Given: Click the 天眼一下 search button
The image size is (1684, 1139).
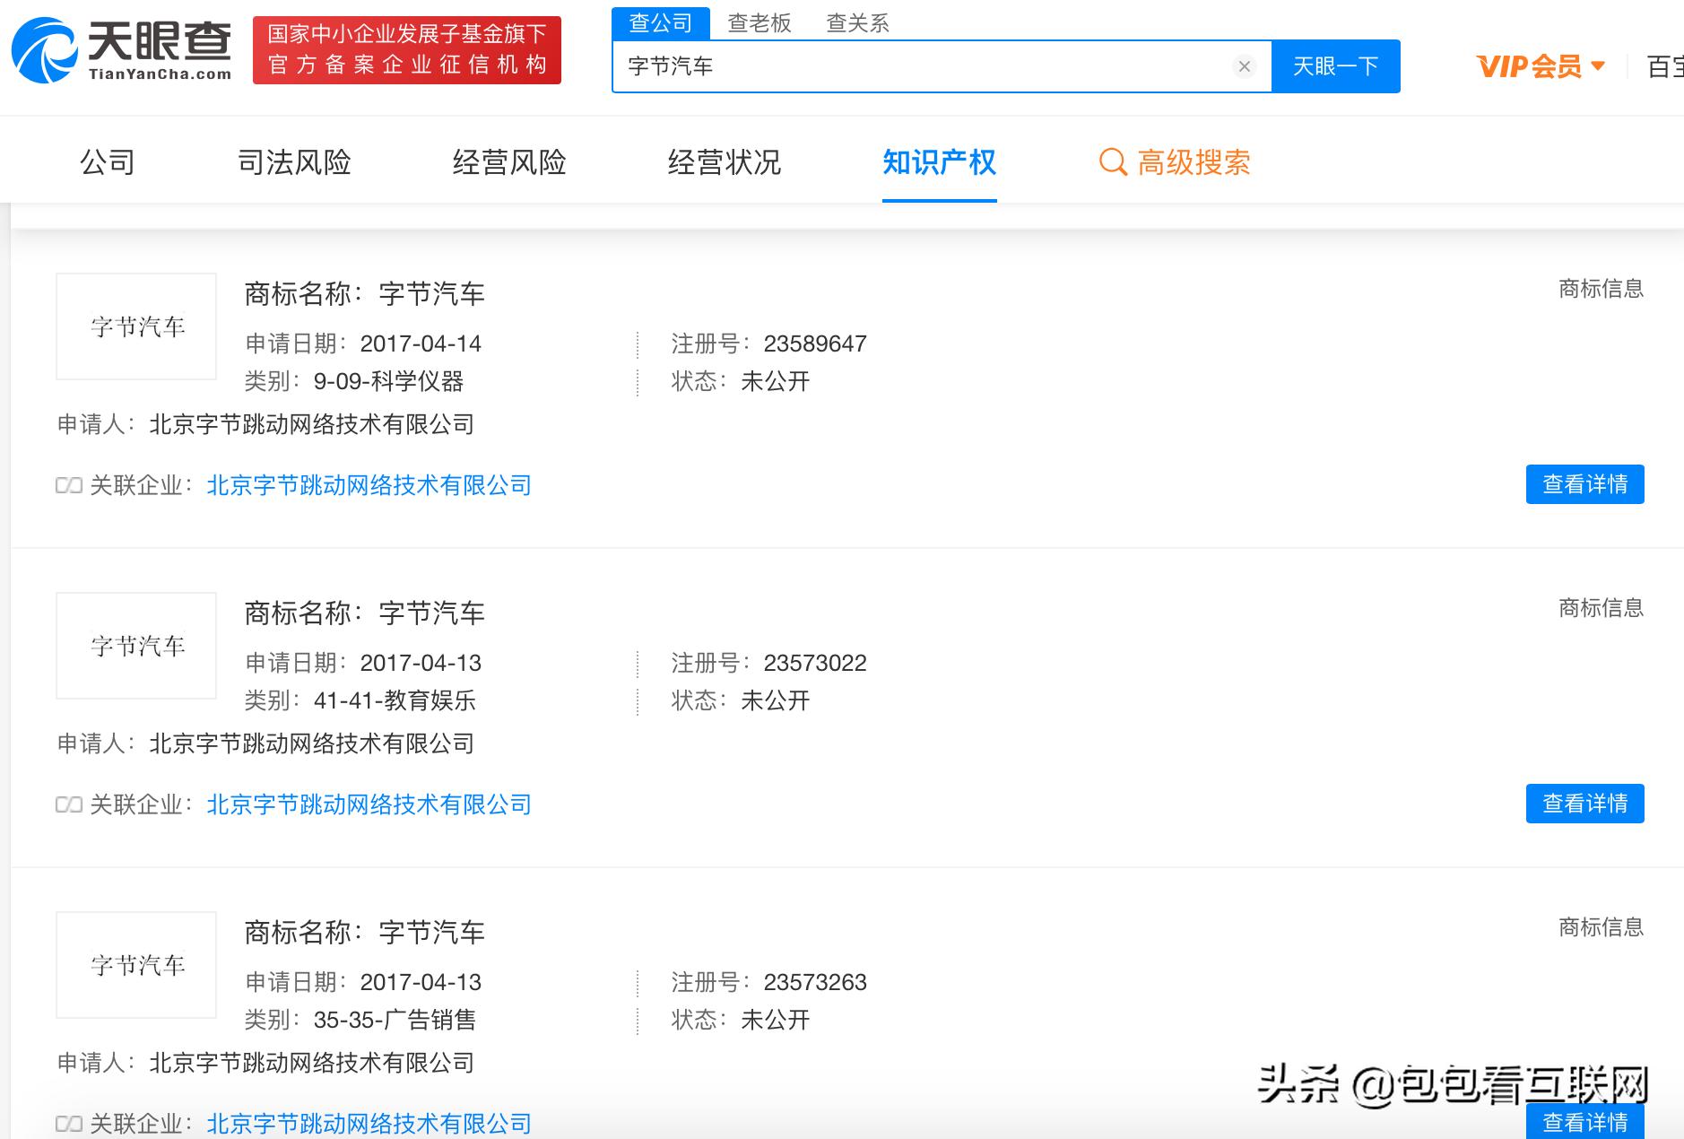Looking at the screenshot, I should tap(1335, 65).
